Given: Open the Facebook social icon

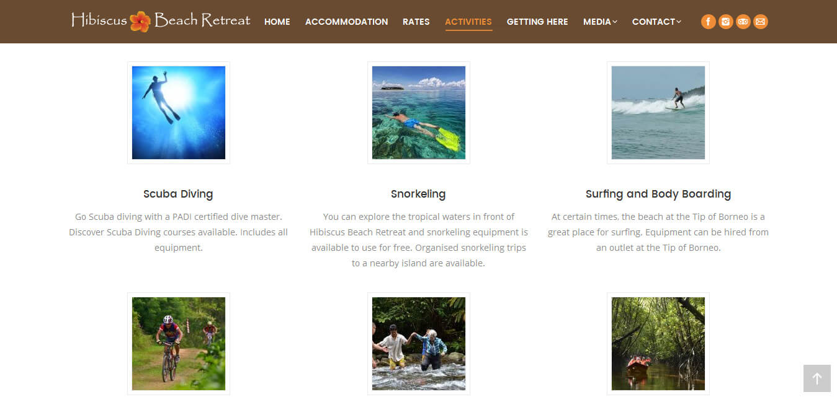Looking at the screenshot, I should pos(708,22).
